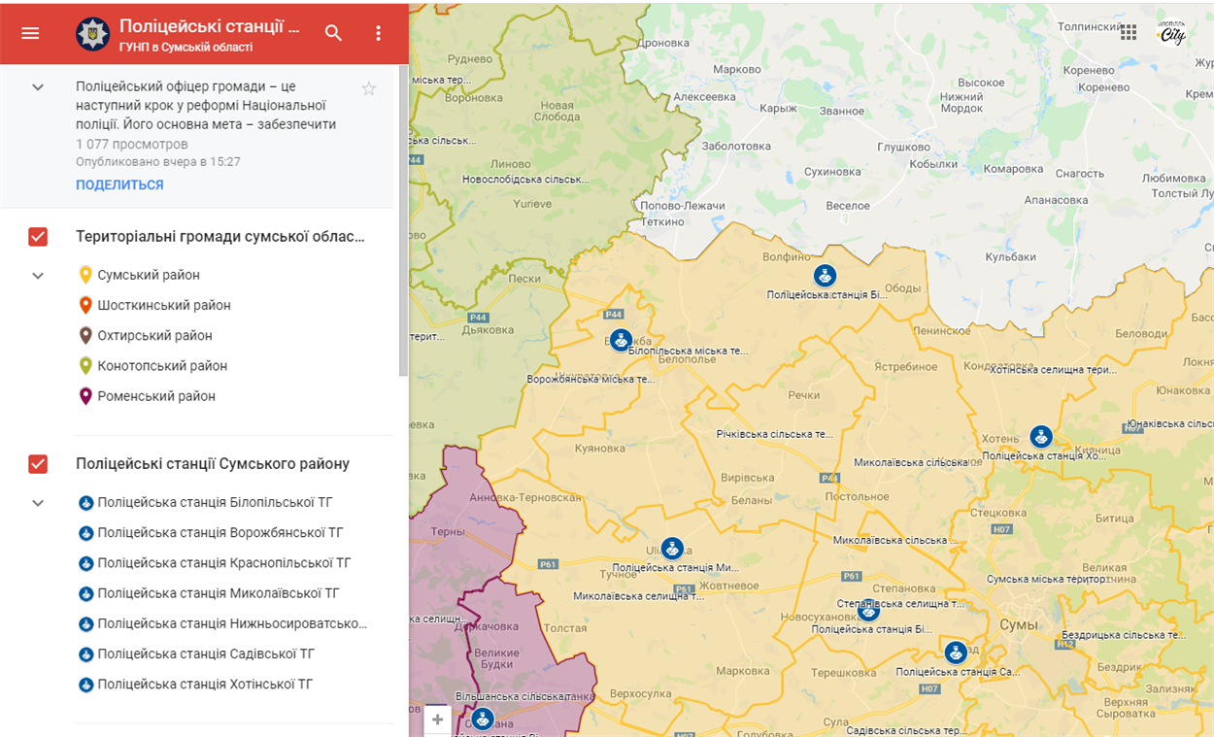Open Роменський район in the legend list
The height and width of the screenshot is (737, 1214).
click(x=156, y=396)
